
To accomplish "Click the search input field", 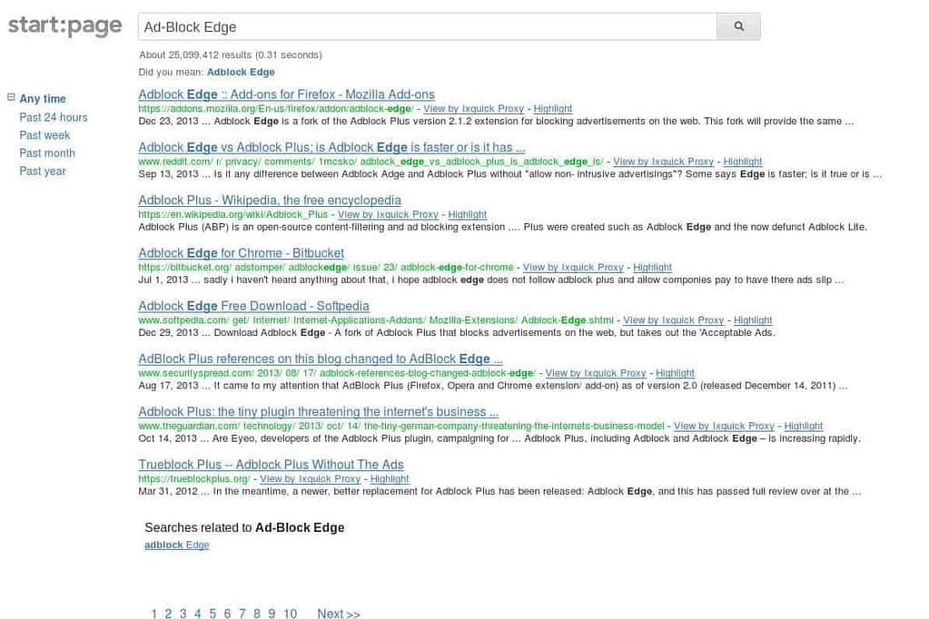I will pyautogui.click(x=427, y=27).
